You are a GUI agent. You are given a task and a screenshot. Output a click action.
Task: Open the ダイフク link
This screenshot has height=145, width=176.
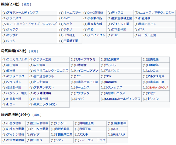point(12,30)
